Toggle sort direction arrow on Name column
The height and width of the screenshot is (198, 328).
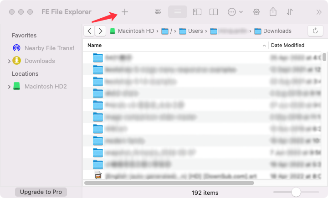pos(264,46)
